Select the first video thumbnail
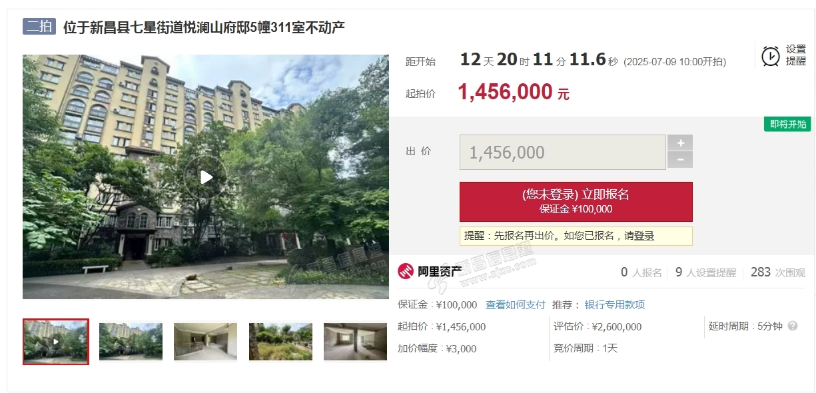 tap(56, 341)
